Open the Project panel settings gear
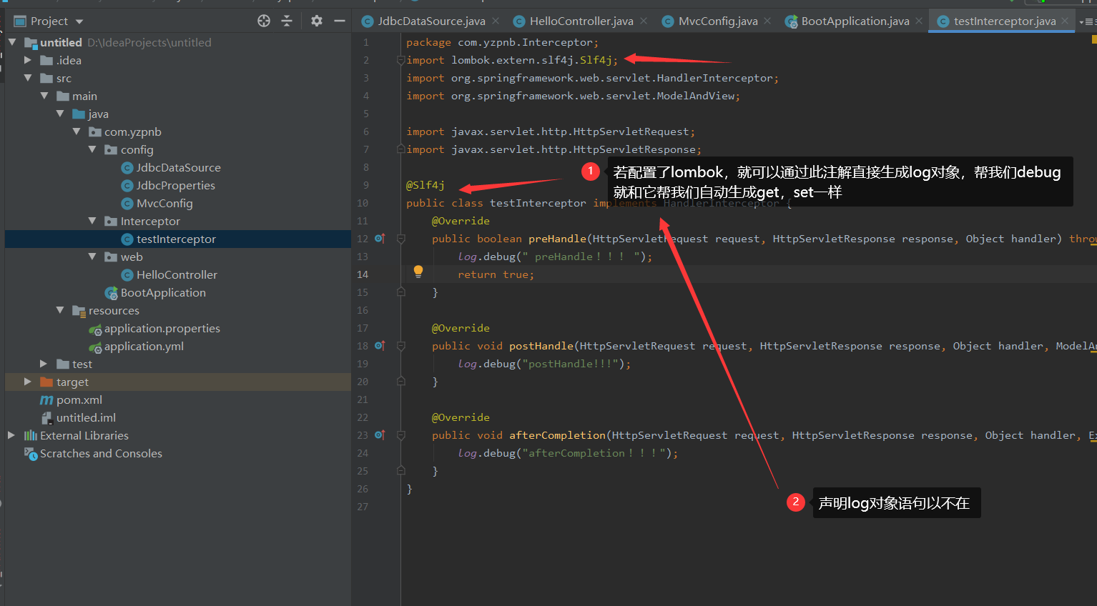This screenshot has width=1097, height=606. pyautogui.click(x=317, y=21)
